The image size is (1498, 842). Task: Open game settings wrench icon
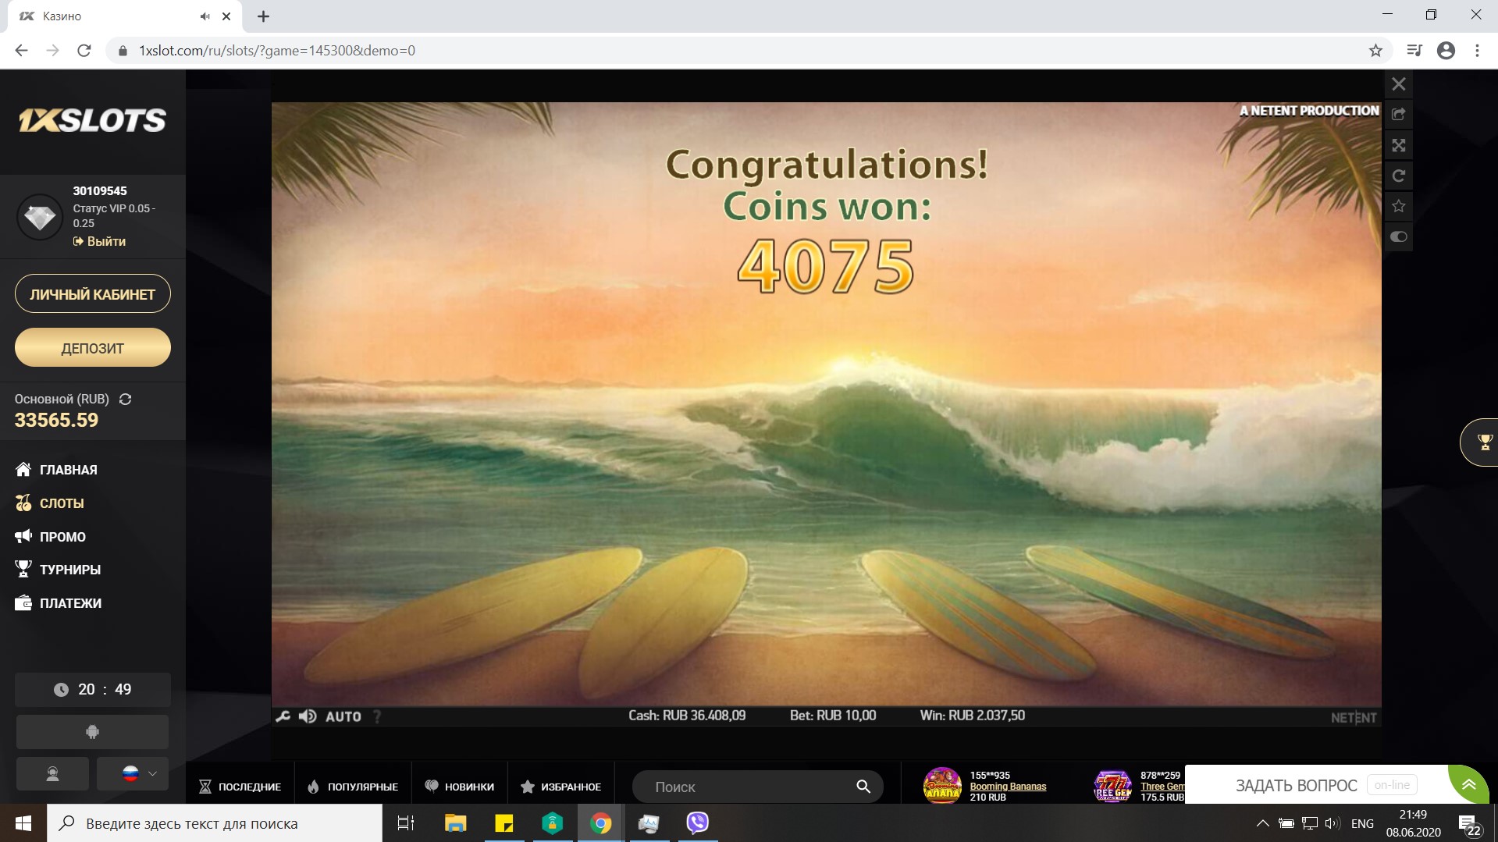click(x=283, y=716)
